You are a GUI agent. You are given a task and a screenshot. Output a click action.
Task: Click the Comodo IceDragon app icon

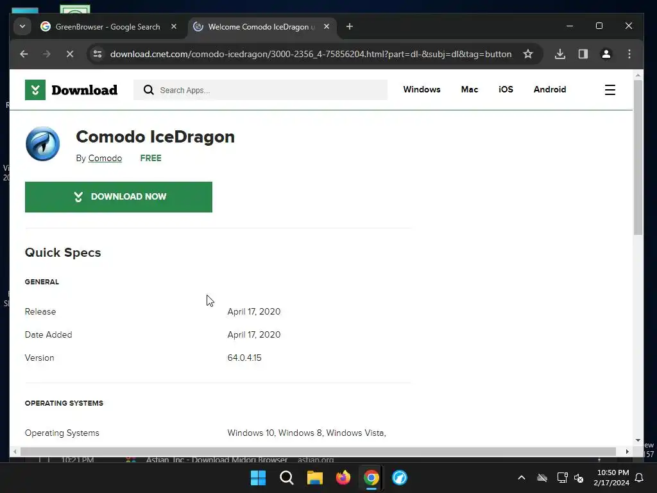pos(43,144)
